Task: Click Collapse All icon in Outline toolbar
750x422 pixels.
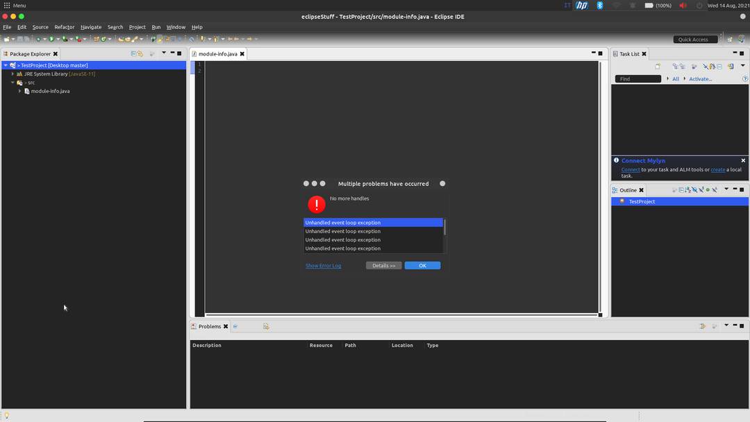Action: (682, 189)
